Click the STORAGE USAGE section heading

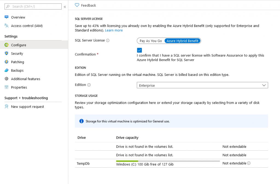click(86, 96)
